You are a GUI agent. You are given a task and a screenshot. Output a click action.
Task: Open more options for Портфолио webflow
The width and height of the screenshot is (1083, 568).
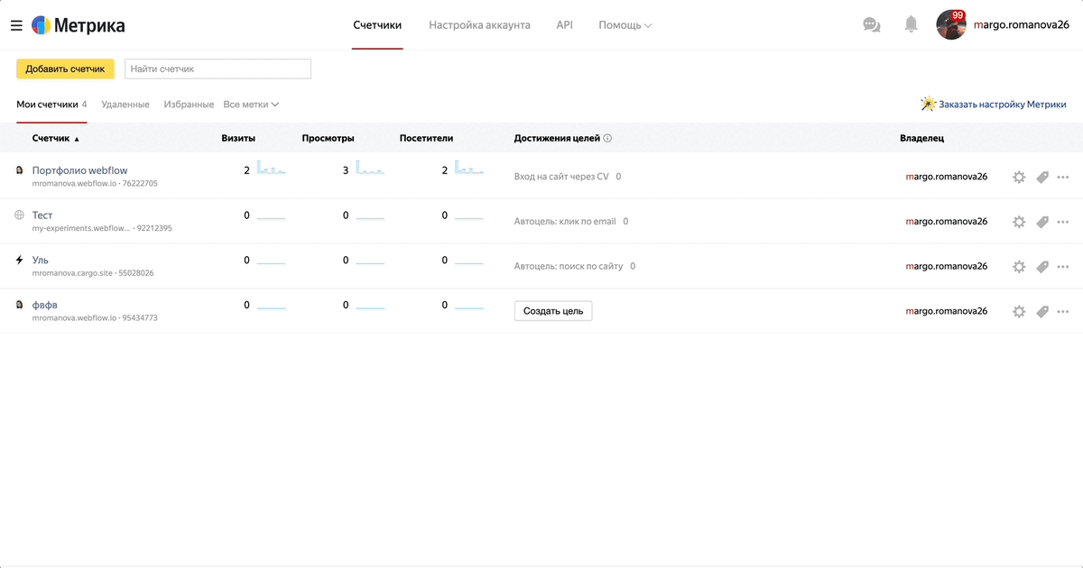coord(1063,177)
